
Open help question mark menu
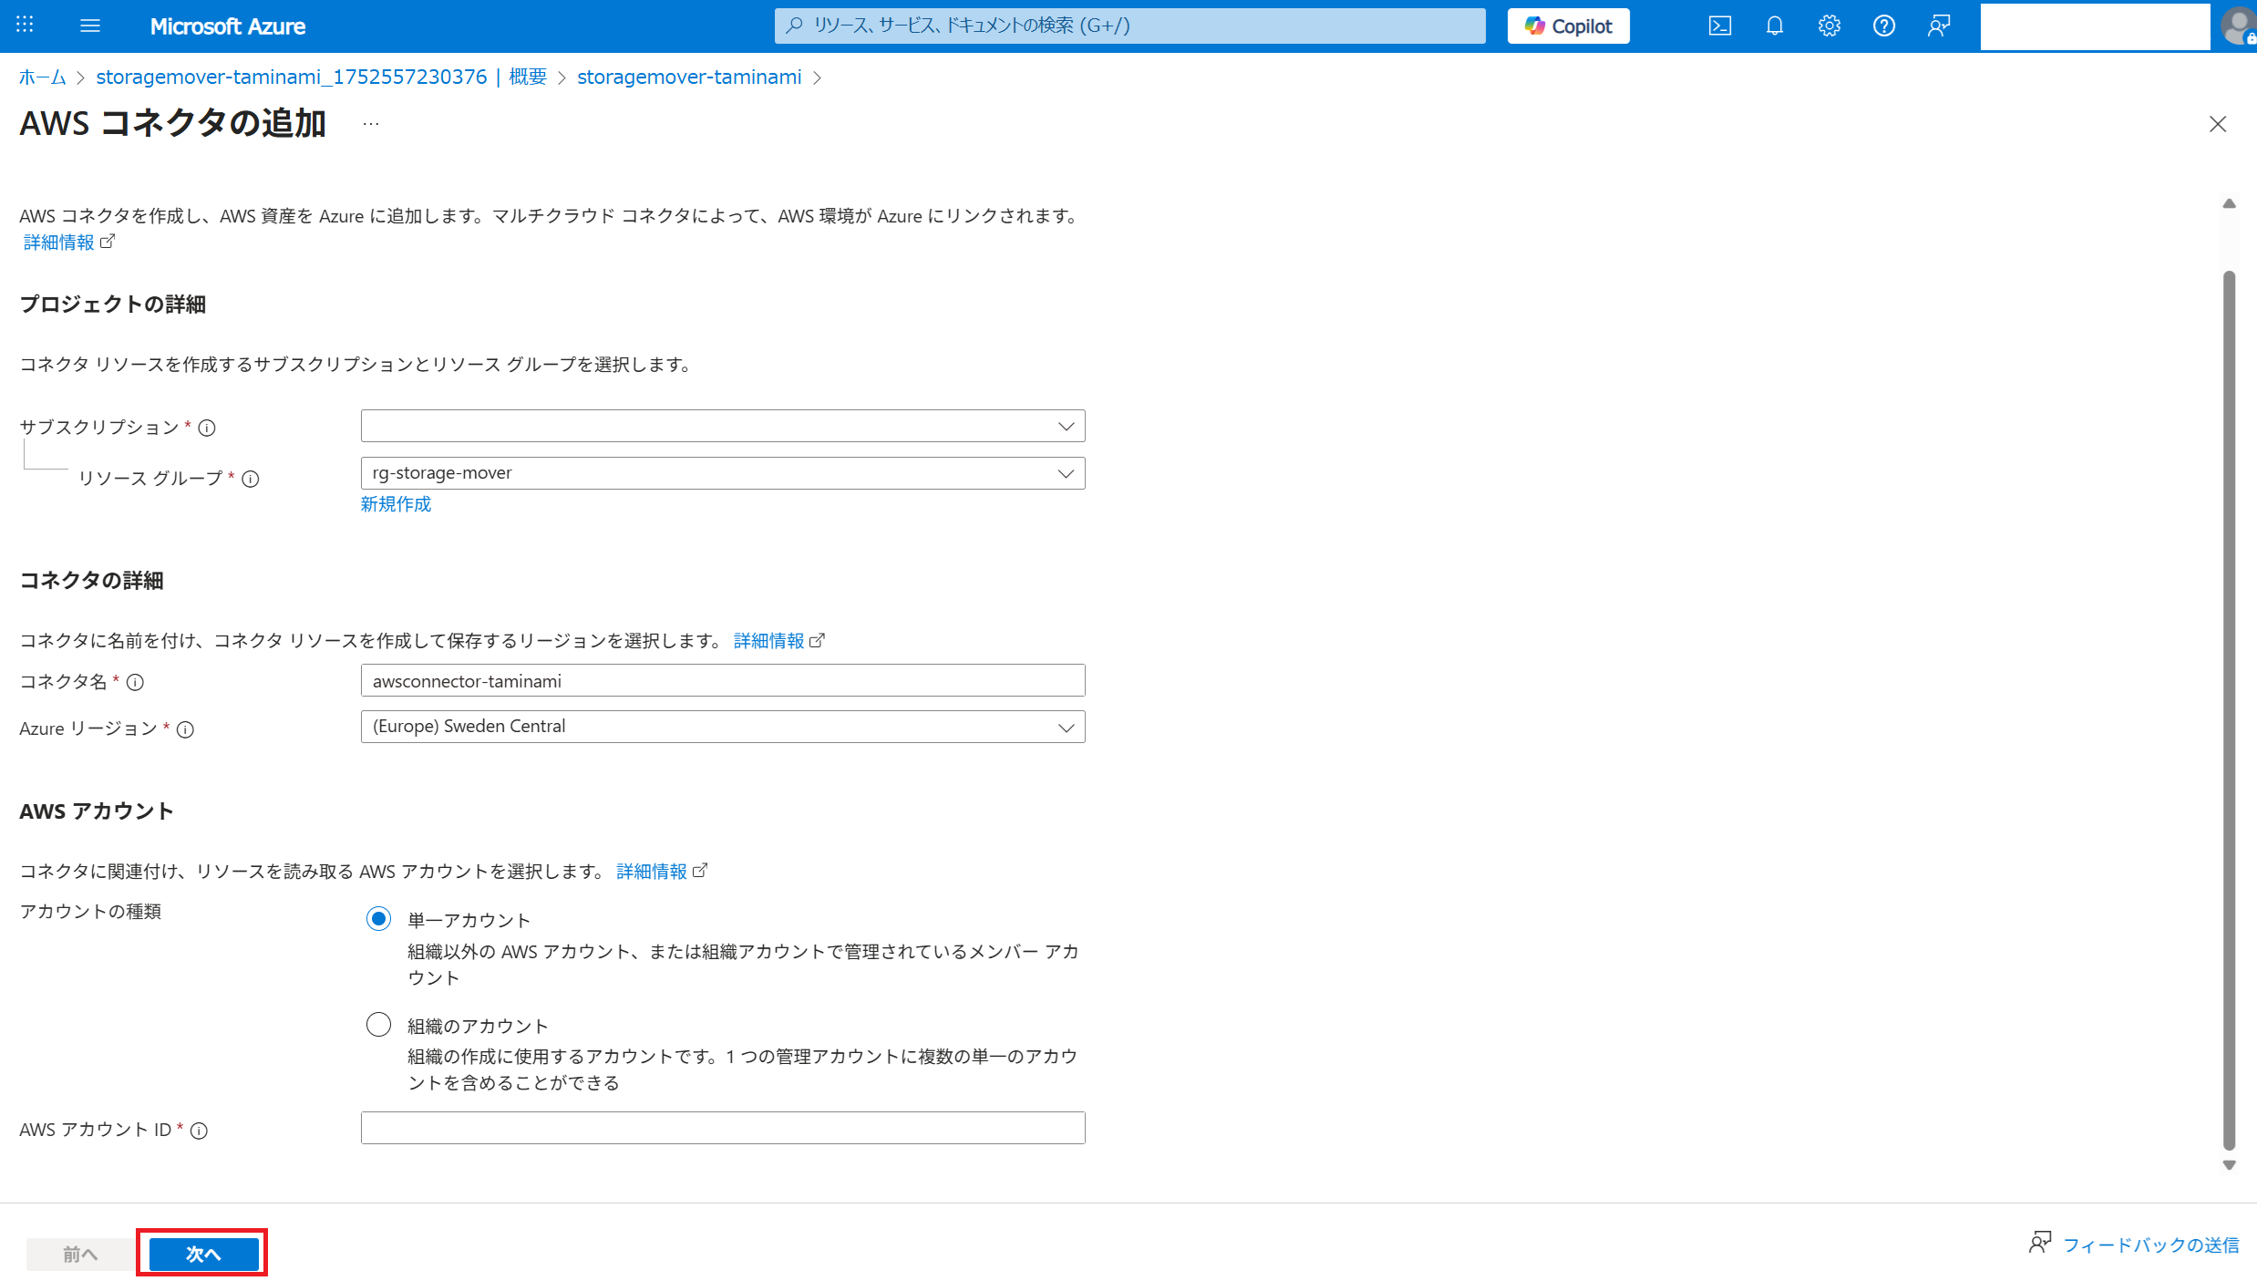[1883, 26]
